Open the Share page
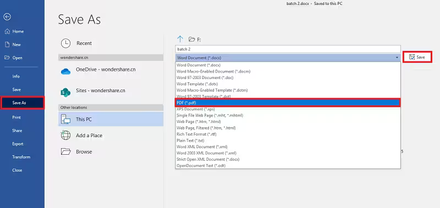This screenshot has height=208, width=440. click(17, 131)
